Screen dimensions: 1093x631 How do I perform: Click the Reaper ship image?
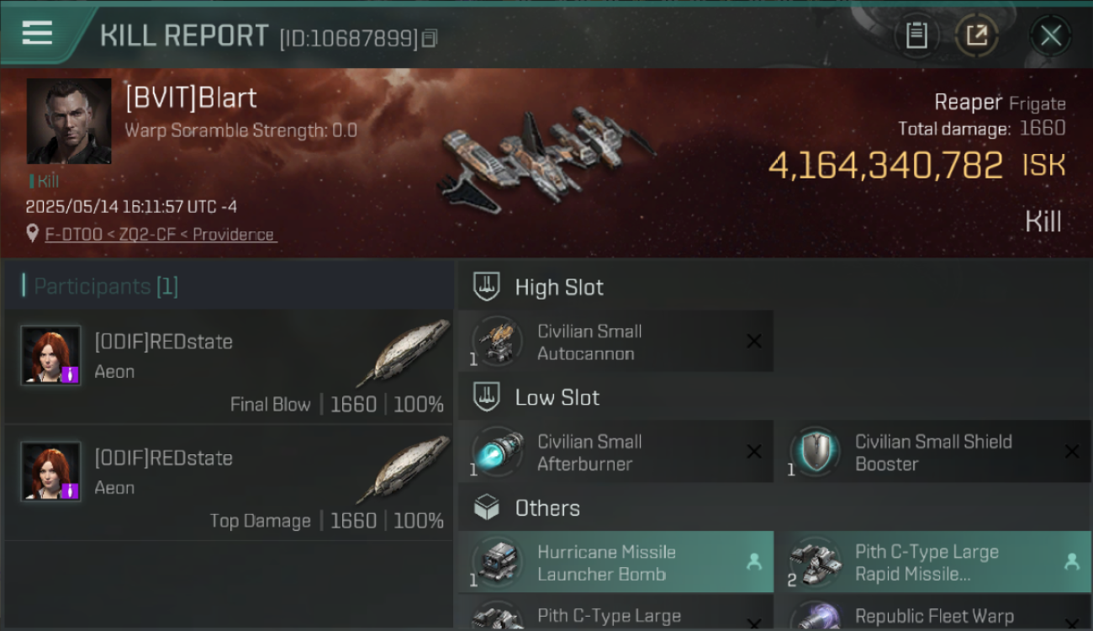click(546, 153)
